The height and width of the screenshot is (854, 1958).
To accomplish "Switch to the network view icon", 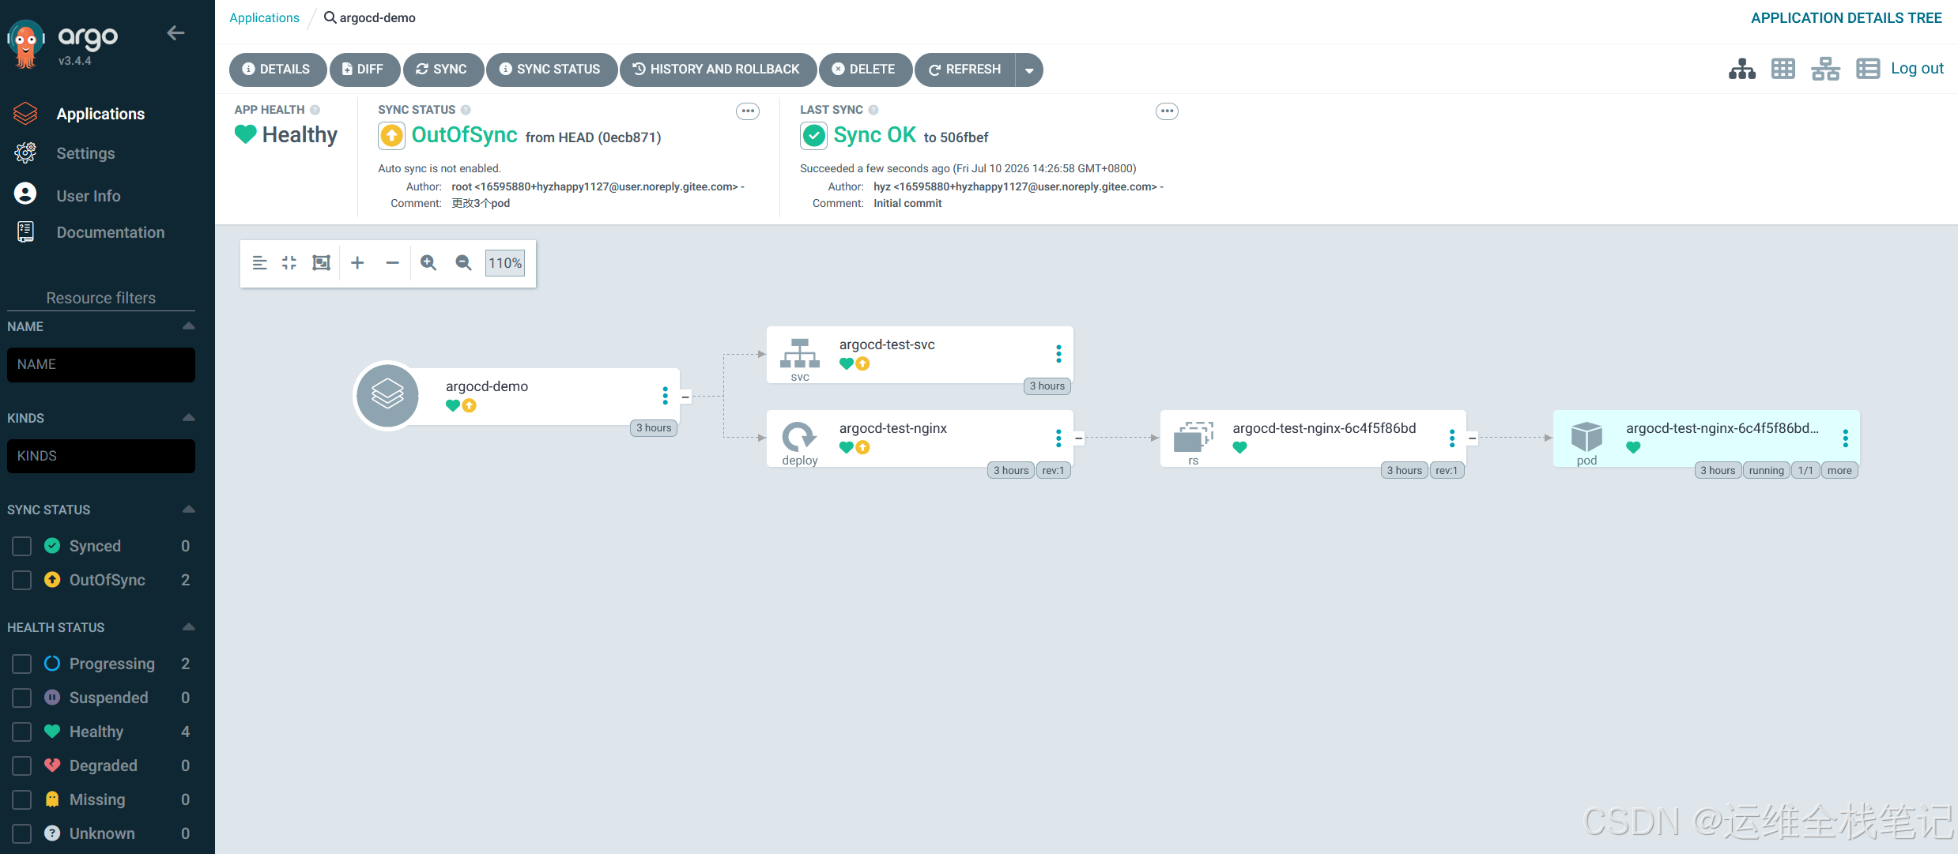I will [x=1825, y=69].
